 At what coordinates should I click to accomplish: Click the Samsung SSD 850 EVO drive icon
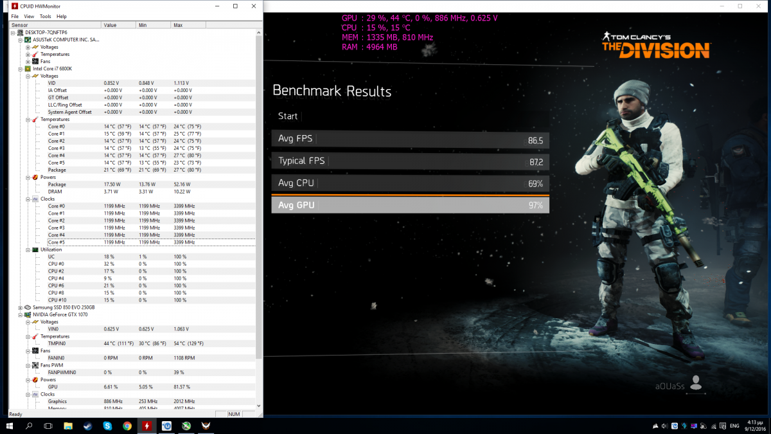point(28,307)
